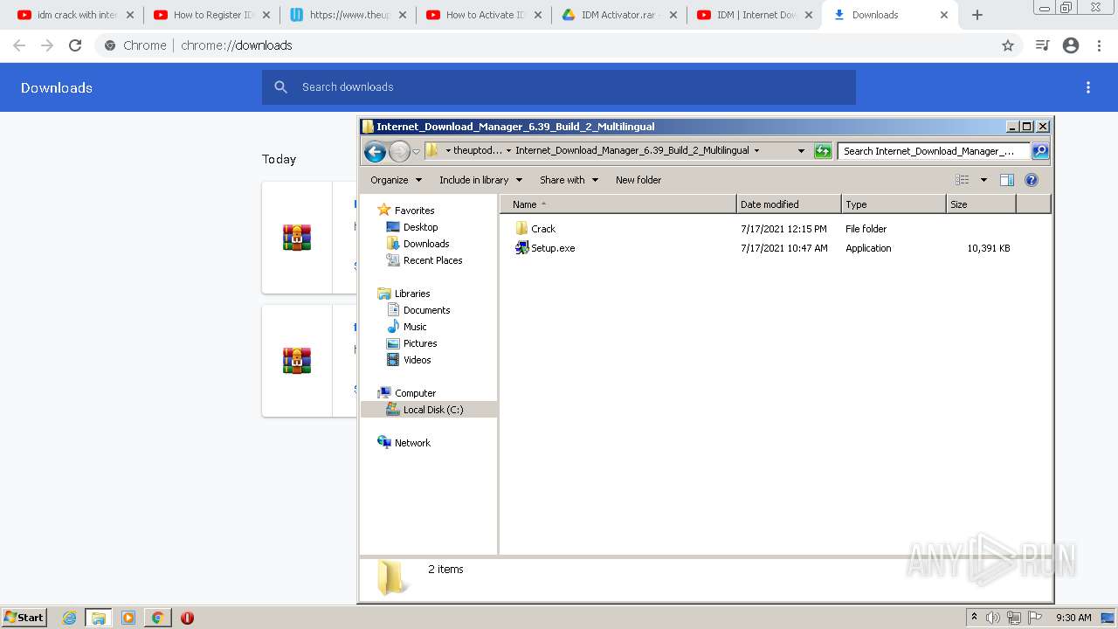
Task: Click the volume speaker tray icon
Action: click(x=993, y=618)
